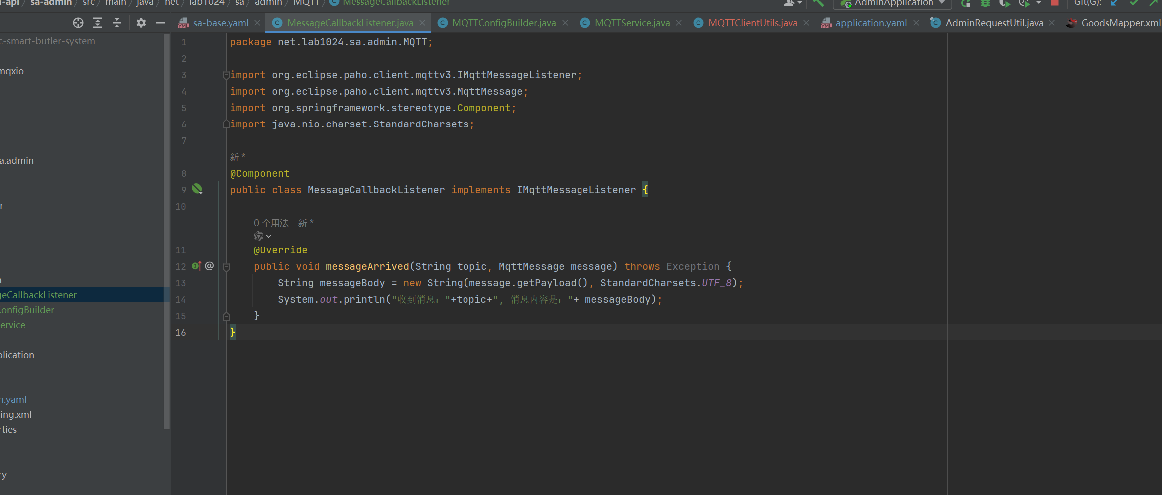Select the 'ing.xml' file in project tree

pyautogui.click(x=16, y=414)
